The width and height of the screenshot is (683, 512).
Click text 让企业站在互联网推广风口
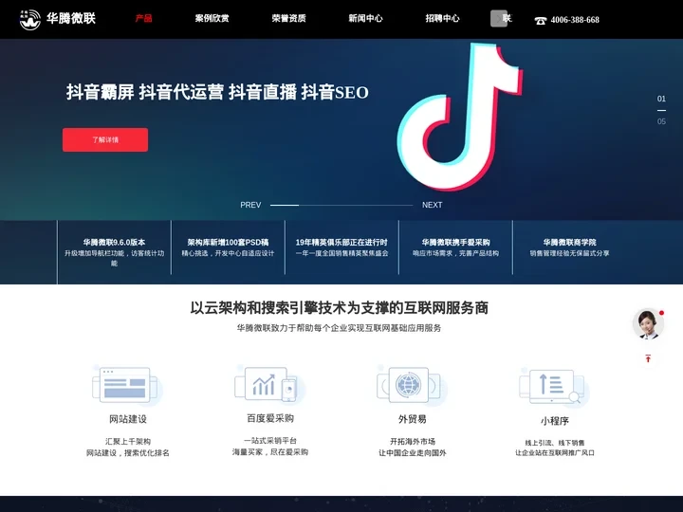555,453
